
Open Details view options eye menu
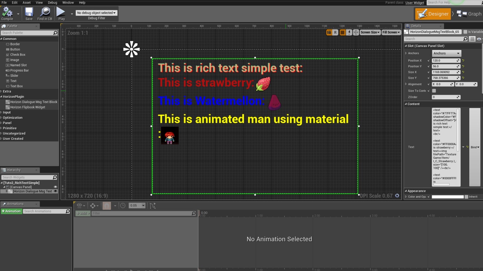point(479,39)
